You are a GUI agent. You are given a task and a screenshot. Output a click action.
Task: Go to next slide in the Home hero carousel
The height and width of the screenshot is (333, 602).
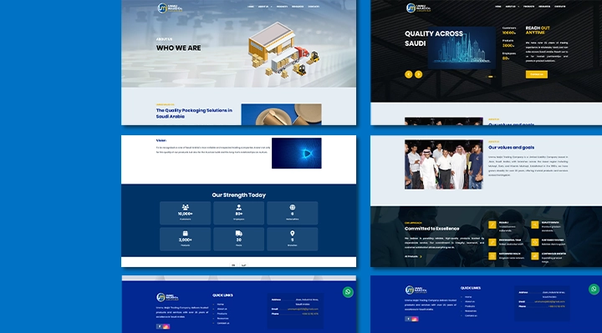click(419, 74)
